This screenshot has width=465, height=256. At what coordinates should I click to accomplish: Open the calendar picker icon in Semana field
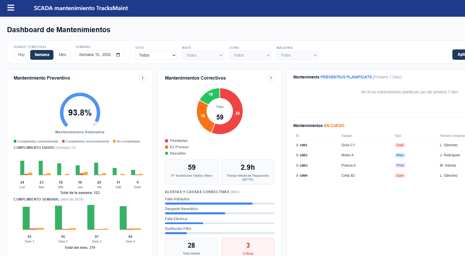(x=118, y=55)
